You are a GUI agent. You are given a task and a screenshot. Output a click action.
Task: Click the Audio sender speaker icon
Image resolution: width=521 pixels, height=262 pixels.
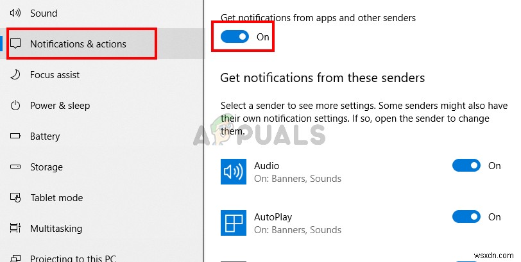tap(234, 172)
